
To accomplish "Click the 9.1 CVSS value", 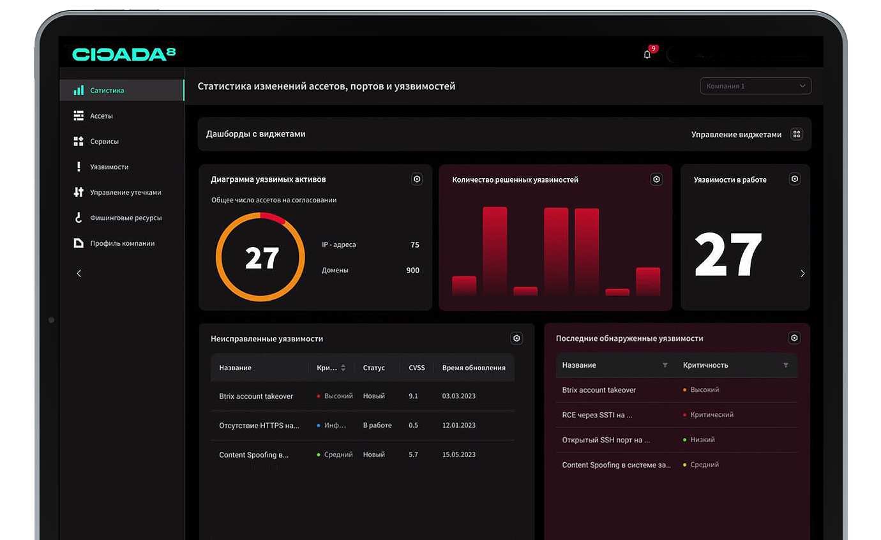I will (x=413, y=396).
